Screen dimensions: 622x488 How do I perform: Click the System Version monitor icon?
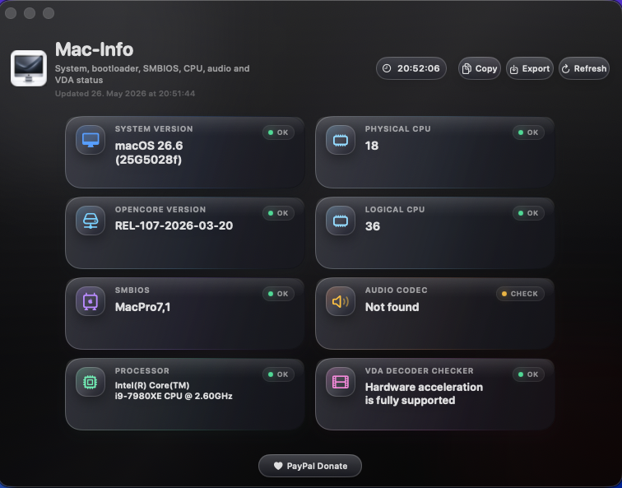pyautogui.click(x=91, y=140)
